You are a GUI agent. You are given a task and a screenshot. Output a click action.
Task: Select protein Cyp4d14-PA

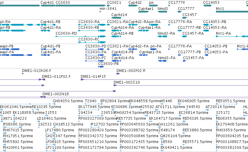coord(123,58)
